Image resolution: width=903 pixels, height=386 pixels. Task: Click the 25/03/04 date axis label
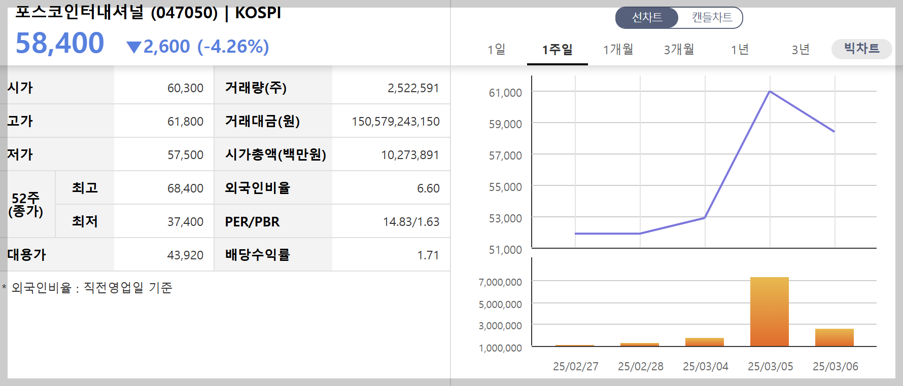[x=706, y=366]
